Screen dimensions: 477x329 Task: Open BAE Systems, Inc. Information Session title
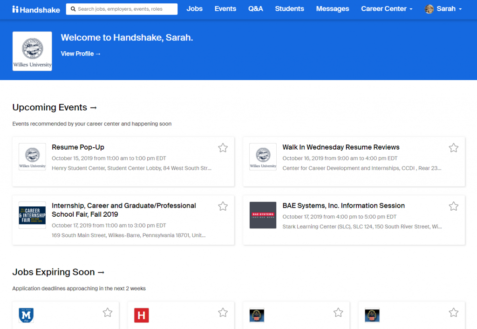(x=344, y=206)
